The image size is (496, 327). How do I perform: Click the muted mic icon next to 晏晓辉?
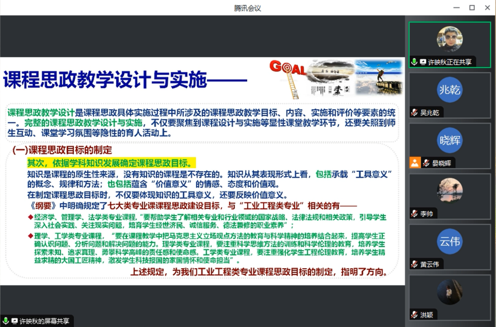coord(426,163)
